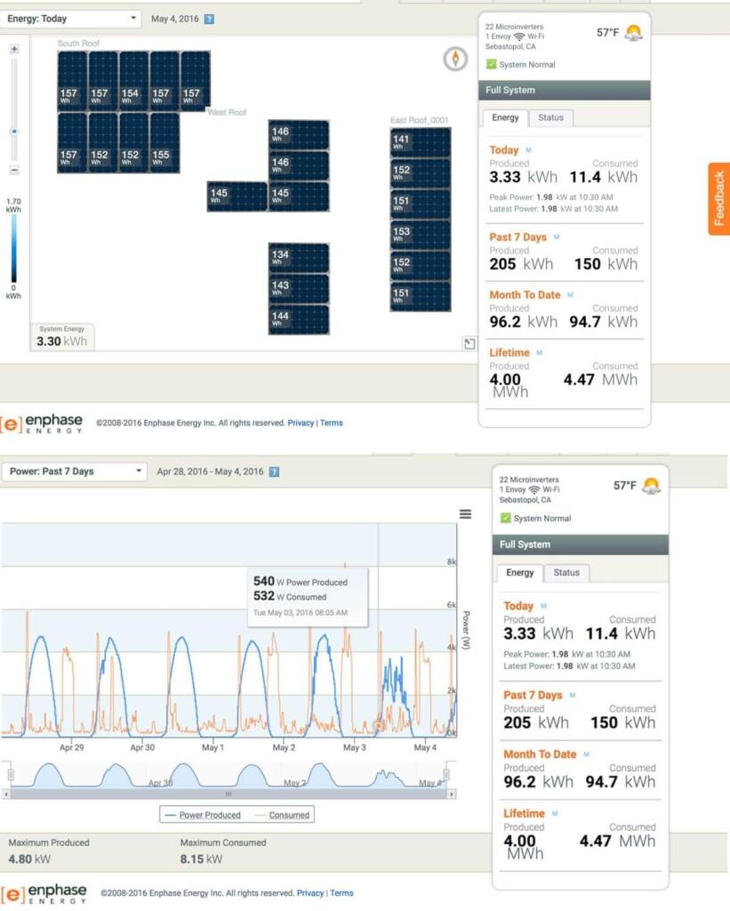Viewport: 730px width, 911px height.
Task: Toggle Consumed series in chart legend
Action: (x=282, y=815)
